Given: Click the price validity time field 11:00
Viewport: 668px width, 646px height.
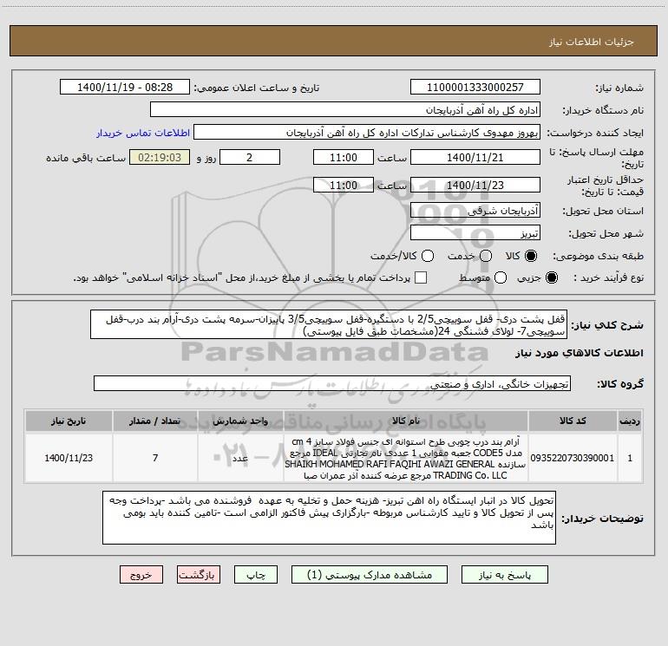Looking at the screenshot, I should pos(344,185).
